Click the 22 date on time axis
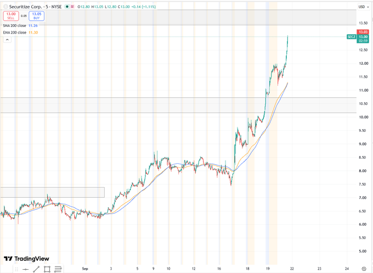Image resolution: width=373 pixels, height=273 pixels. coord(292,269)
